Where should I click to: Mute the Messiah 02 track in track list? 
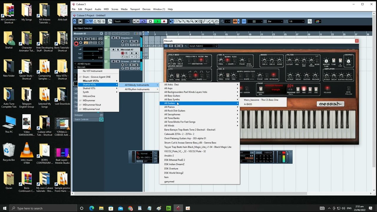[113, 50]
